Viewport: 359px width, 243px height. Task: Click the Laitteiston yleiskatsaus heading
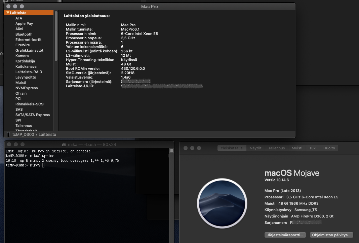click(87, 16)
